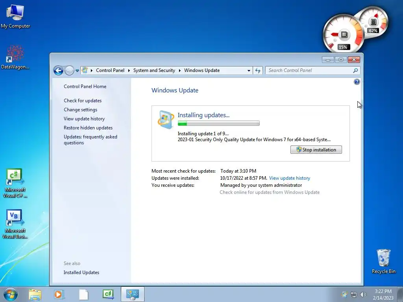Open Windows Media Player from taskbar

59,294
